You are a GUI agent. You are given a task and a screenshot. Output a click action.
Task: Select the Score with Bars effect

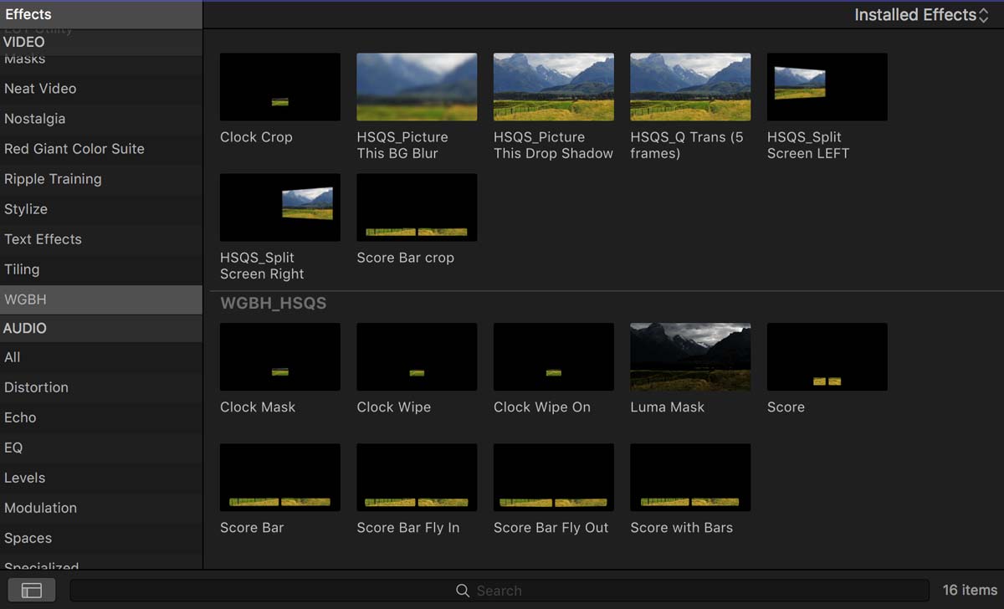click(690, 478)
